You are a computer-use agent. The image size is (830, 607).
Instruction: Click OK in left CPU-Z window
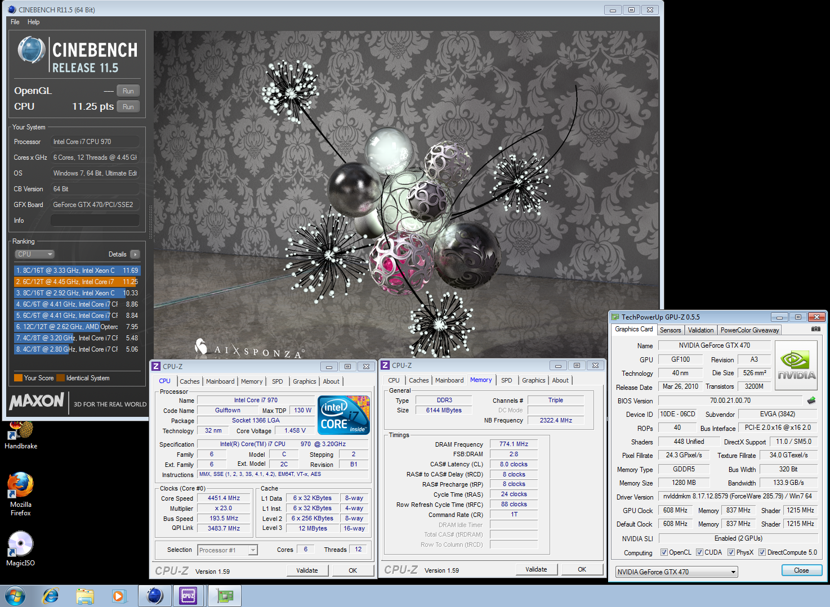tap(353, 570)
